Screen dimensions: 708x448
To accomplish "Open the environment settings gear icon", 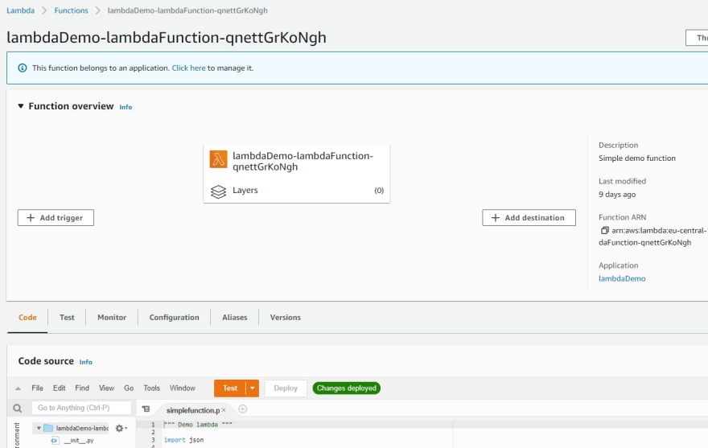I will [119, 428].
